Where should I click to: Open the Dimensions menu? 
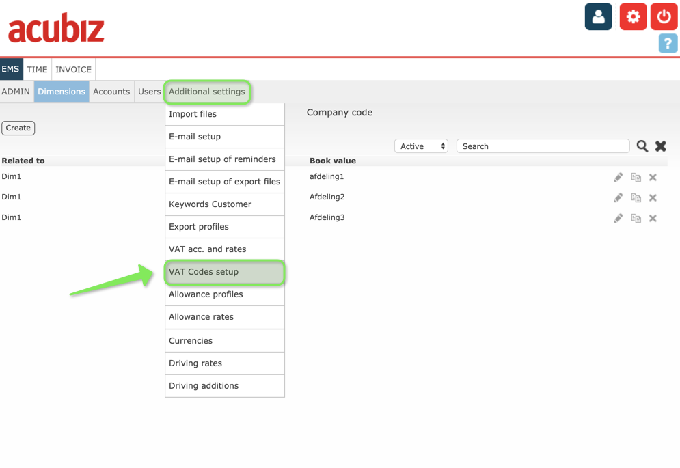click(x=62, y=92)
